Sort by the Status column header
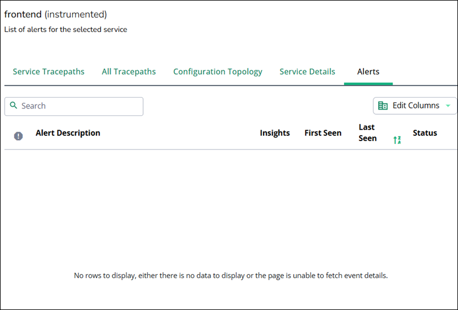Image resolution: width=458 pixels, height=310 pixels. tap(424, 133)
